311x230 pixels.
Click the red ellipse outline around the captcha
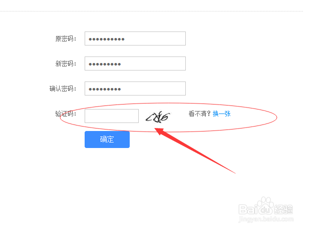168,117
